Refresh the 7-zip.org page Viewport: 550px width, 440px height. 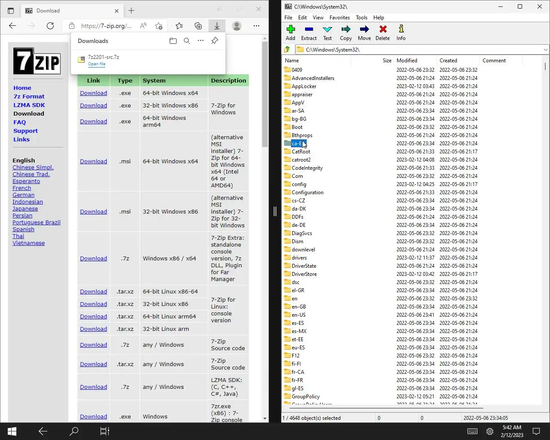(x=50, y=26)
